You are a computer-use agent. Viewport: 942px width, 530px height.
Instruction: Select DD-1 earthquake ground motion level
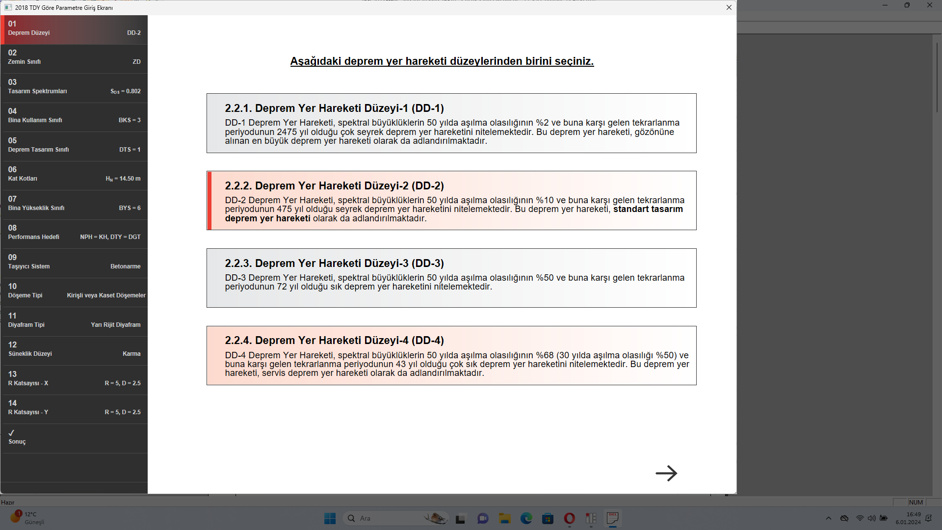click(451, 123)
